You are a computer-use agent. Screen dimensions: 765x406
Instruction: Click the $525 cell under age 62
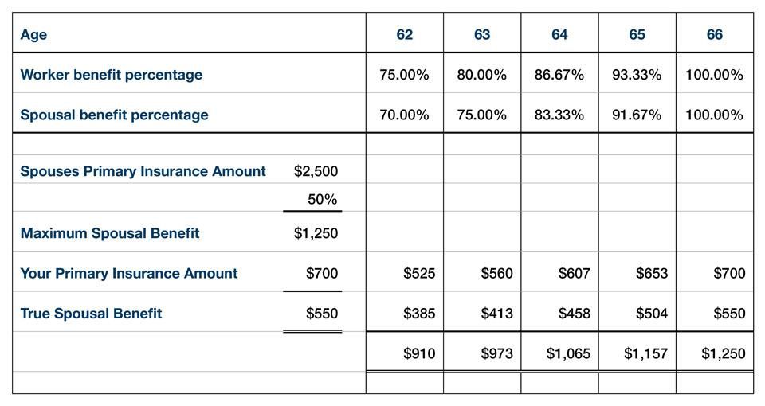[419, 274]
